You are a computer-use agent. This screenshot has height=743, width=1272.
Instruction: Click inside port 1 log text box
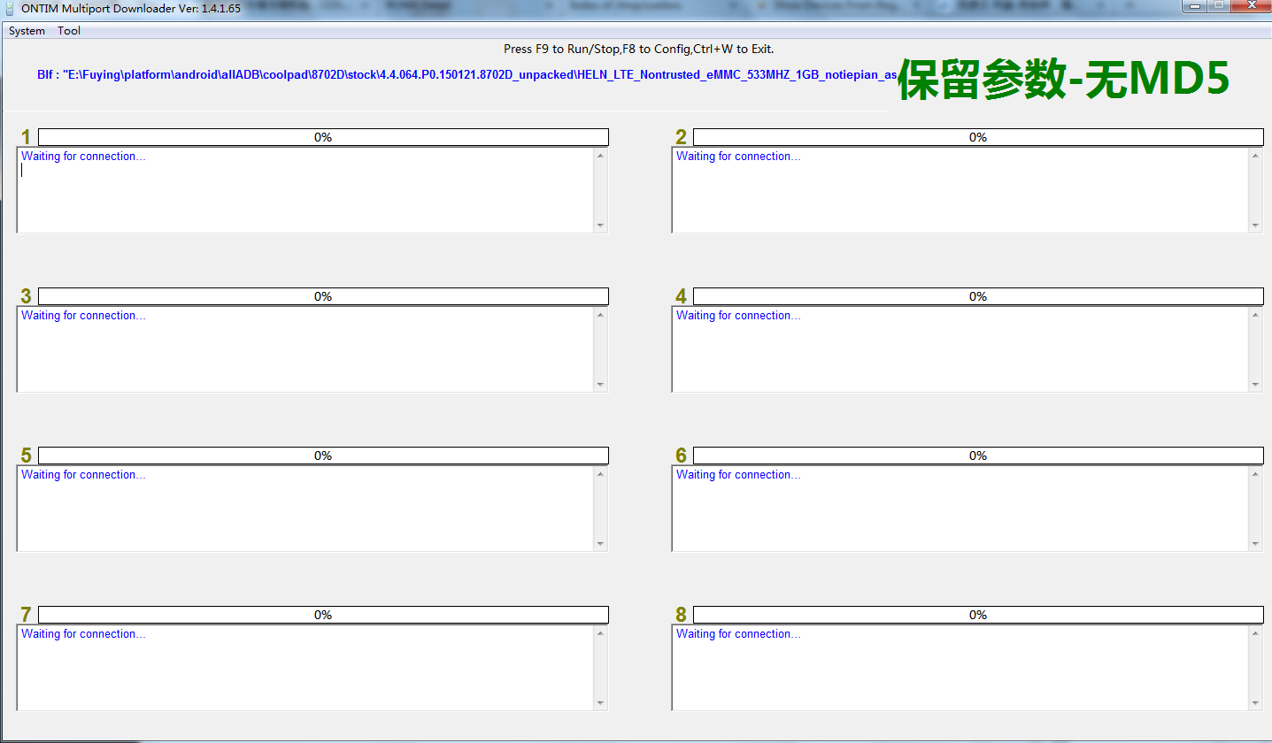coord(305,190)
